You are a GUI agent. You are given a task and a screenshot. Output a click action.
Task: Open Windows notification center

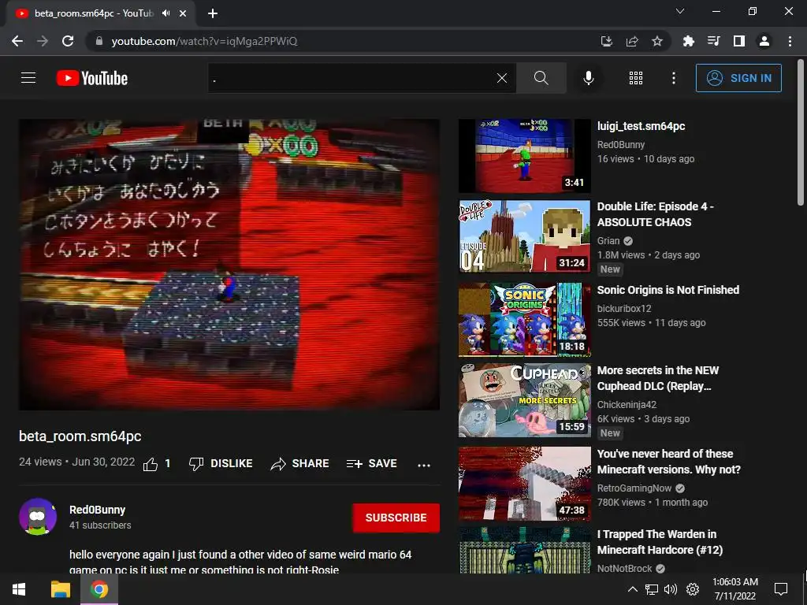781,589
